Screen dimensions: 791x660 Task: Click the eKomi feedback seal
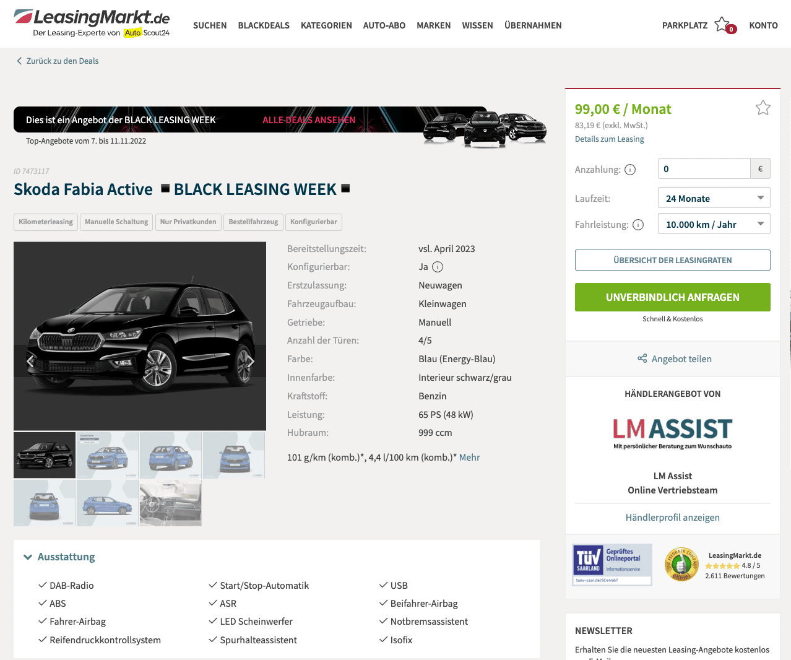point(681,565)
